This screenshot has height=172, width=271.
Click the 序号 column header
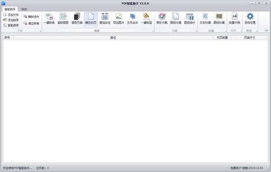click(8, 37)
